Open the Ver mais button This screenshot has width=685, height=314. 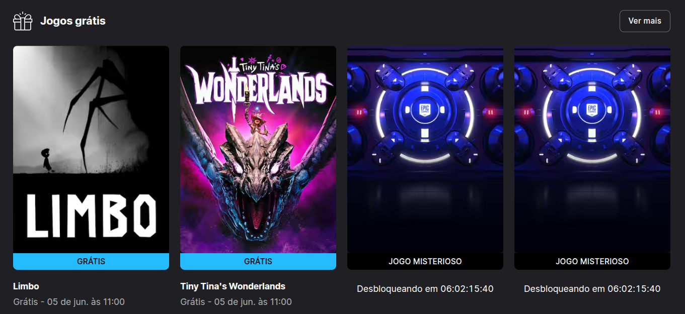point(645,21)
